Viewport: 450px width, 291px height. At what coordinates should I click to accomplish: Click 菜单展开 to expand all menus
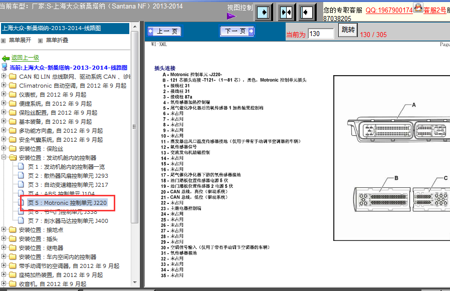20,40
